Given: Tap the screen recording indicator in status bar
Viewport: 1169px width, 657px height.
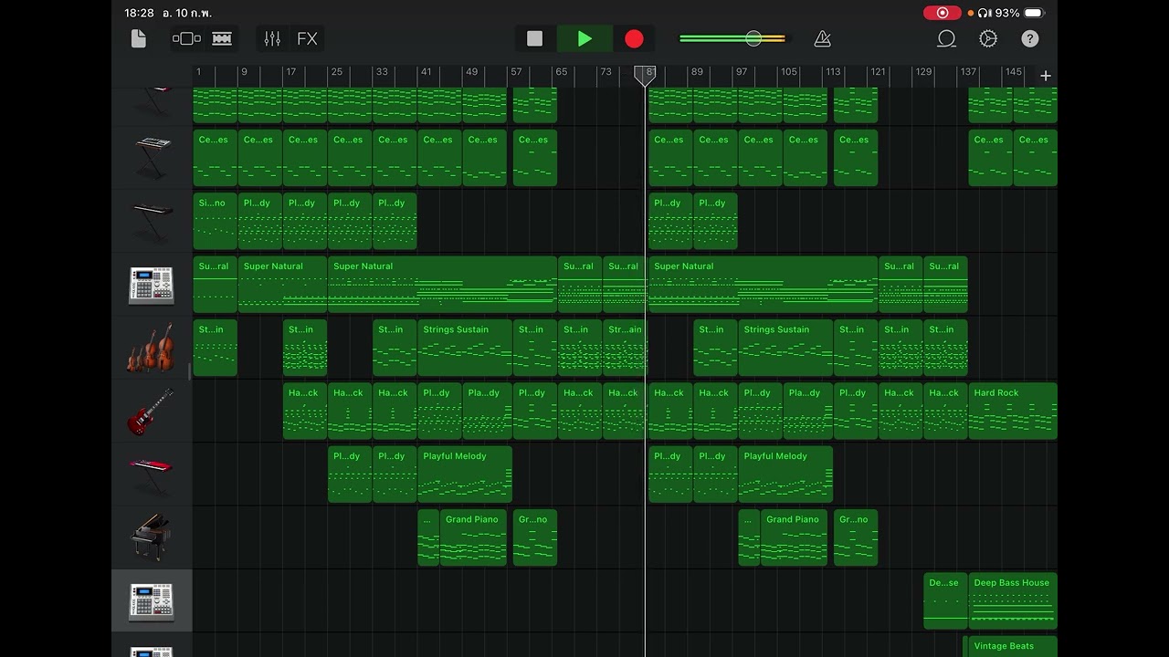Looking at the screenshot, I should (942, 13).
